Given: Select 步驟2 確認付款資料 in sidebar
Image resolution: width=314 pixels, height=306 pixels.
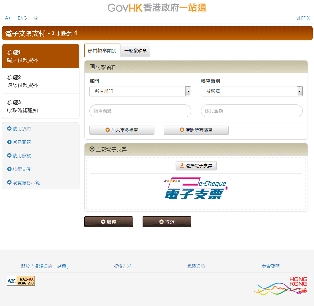Looking at the screenshot, I should (x=41, y=81).
